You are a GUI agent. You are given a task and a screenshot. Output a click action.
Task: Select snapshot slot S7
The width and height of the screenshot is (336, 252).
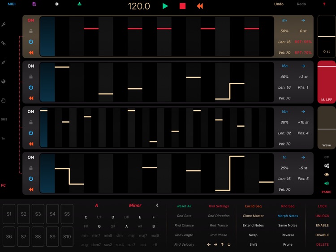coord(23,237)
